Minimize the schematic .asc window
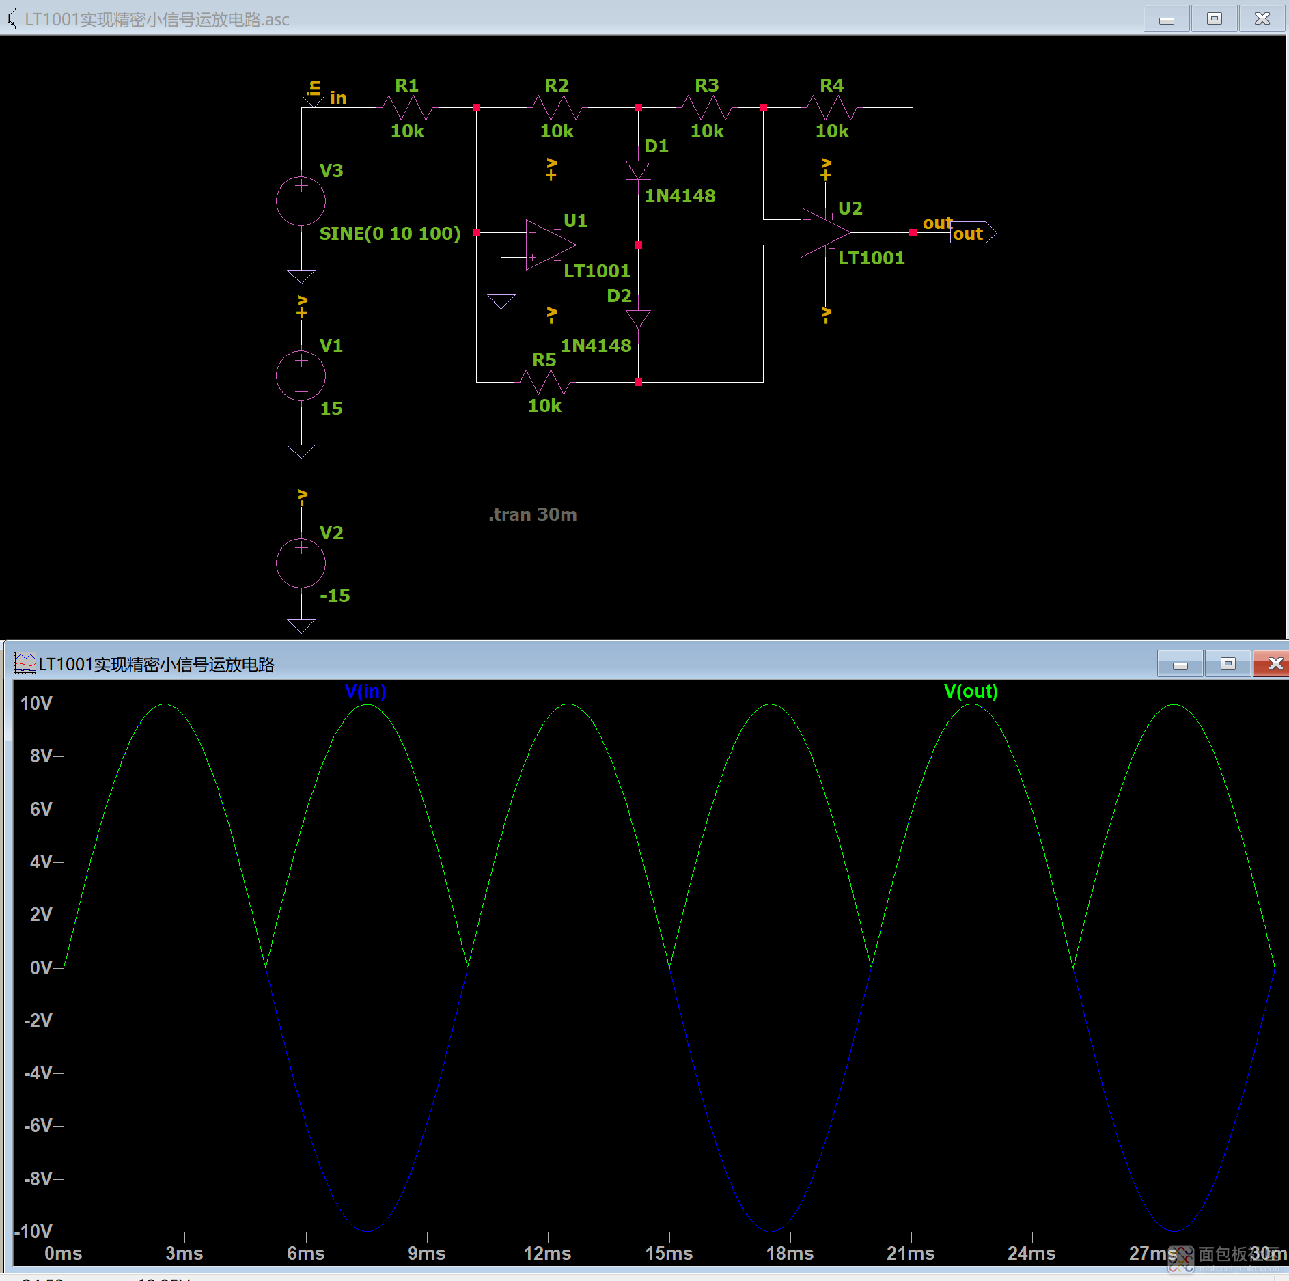 [x=1167, y=19]
